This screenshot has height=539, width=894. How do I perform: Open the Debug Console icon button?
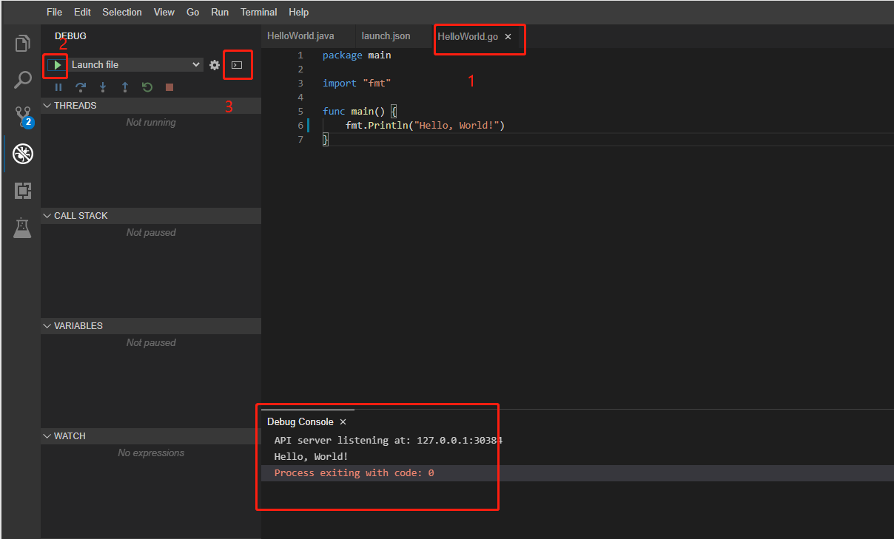[x=237, y=65]
